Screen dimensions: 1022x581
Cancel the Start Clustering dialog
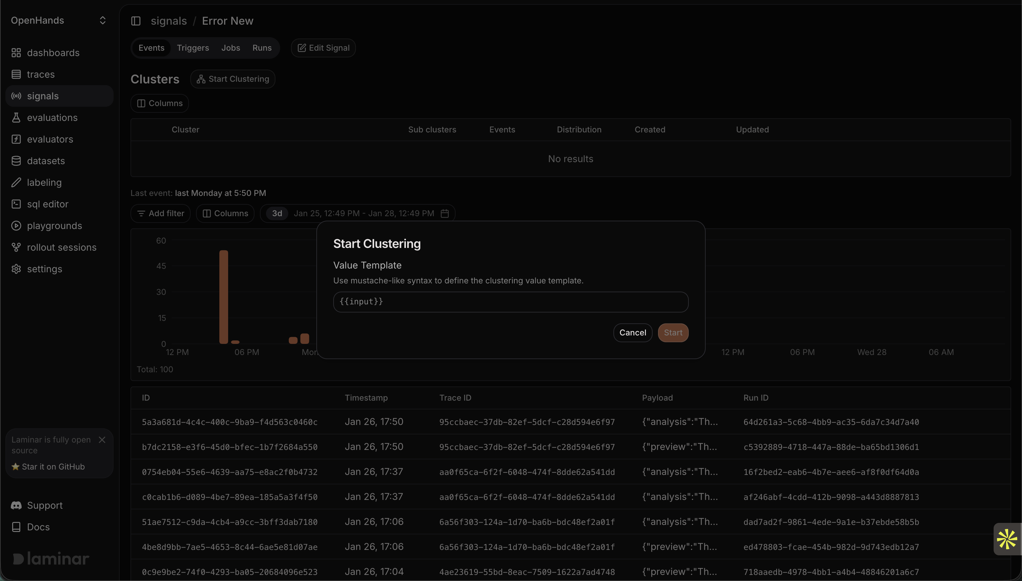click(632, 333)
